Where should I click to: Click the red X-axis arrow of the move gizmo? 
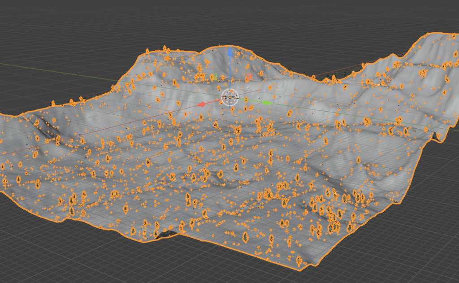(202, 104)
